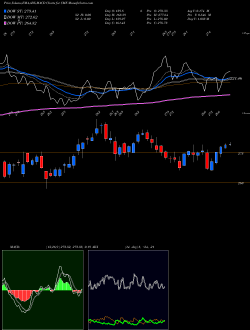Select the 'DOW MT: 272.62' legend text
Viewport: 250px width, 330px height.
click(x=22, y=17)
